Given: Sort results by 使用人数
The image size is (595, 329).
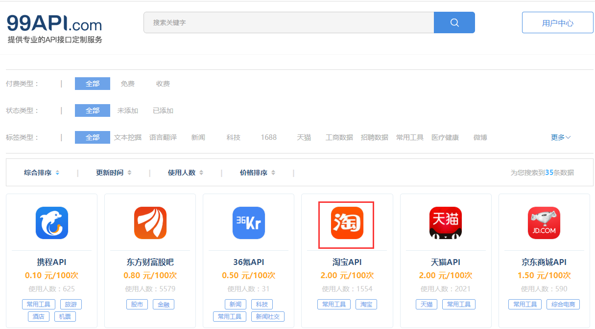Looking at the screenshot, I should point(185,173).
